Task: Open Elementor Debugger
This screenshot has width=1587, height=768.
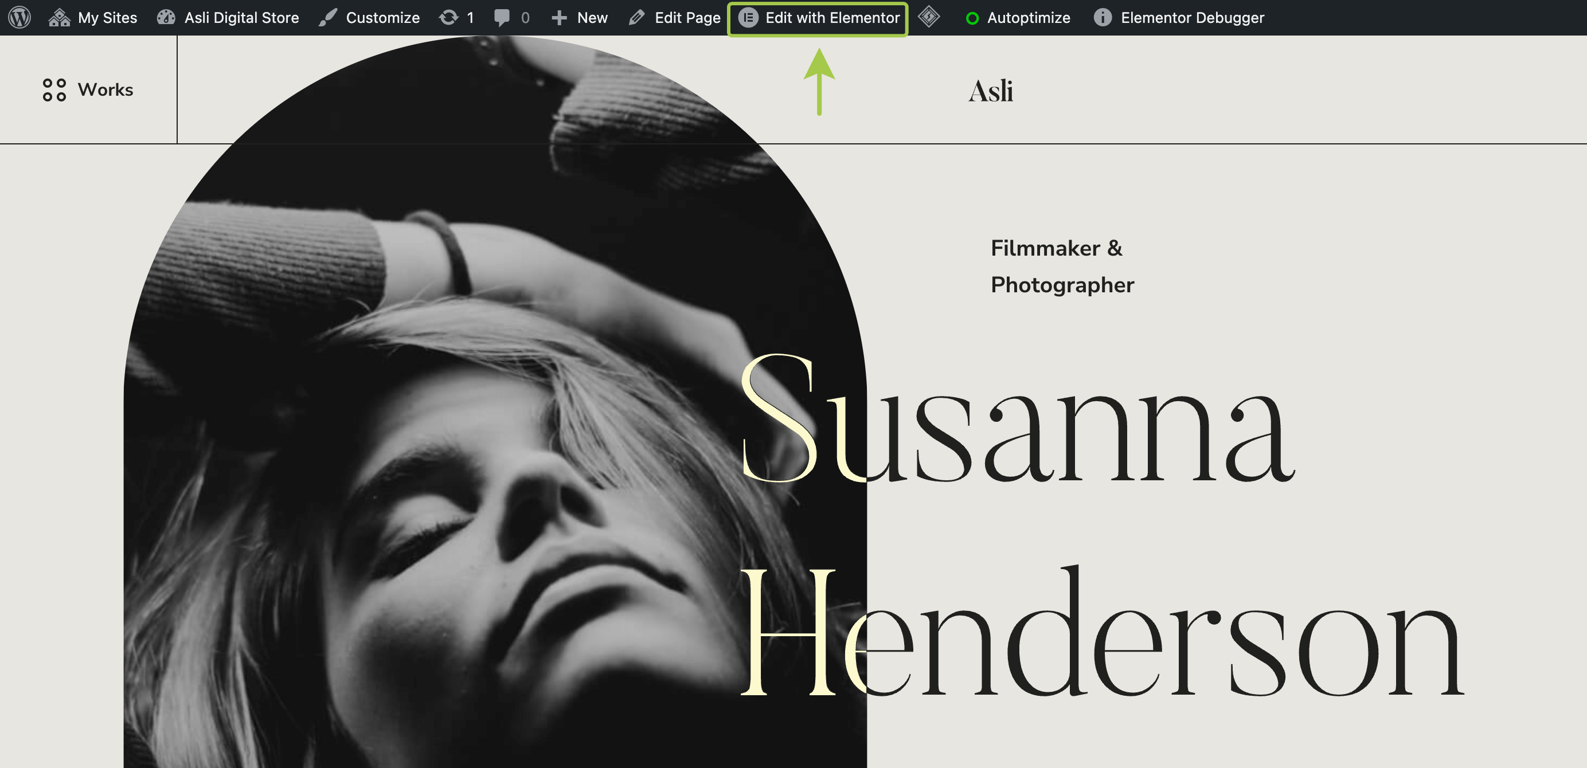Action: point(1191,17)
